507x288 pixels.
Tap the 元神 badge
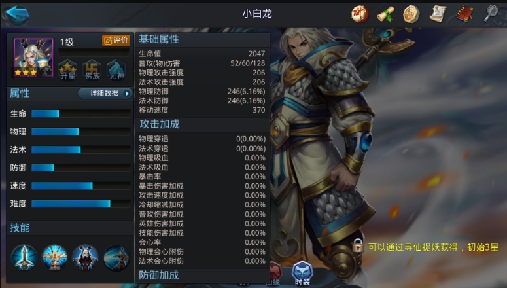coord(116,69)
